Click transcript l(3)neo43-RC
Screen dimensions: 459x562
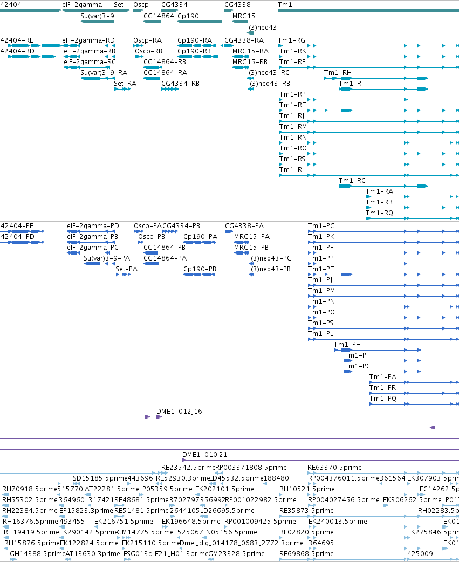(x=269, y=72)
